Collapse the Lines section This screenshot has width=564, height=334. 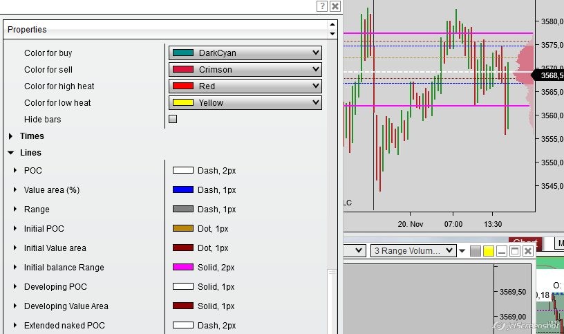pos(11,153)
